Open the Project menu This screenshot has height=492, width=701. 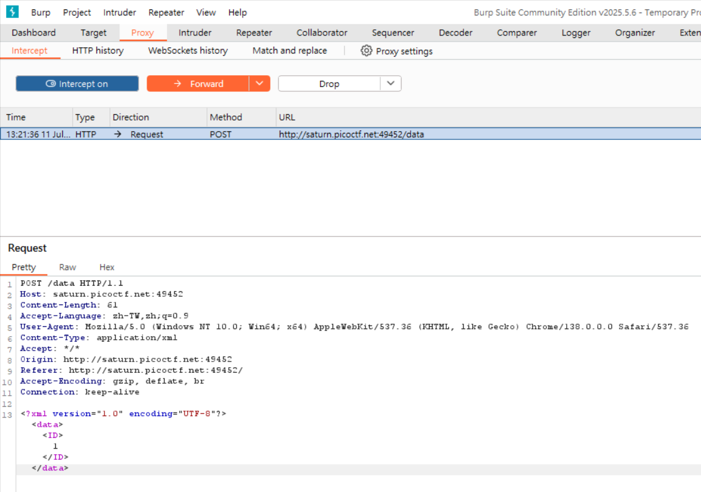77,12
